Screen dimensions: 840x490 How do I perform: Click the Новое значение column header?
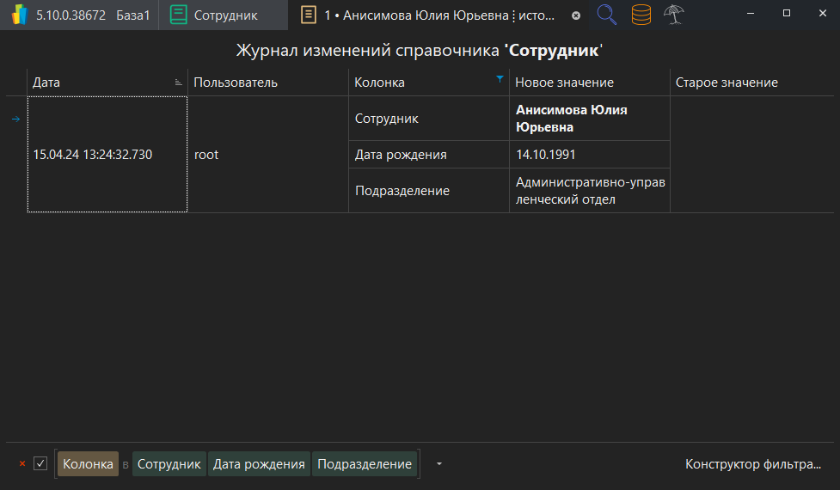pos(589,83)
